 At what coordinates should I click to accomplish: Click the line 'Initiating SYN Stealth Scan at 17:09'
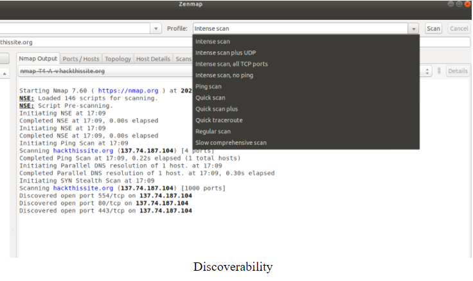[x=87, y=181]
